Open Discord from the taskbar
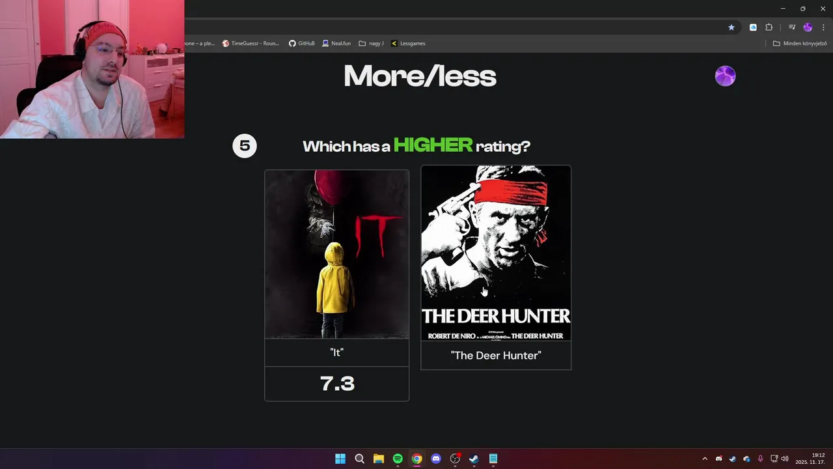The width and height of the screenshot is (833, 469). click(x=436, y=459)
